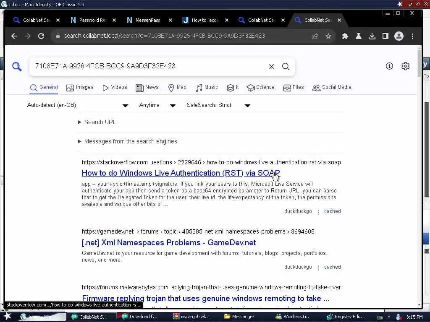430x322 pixels.
Task: Open cached copy of GameDev.net result
Action: (x=333, y=267)
